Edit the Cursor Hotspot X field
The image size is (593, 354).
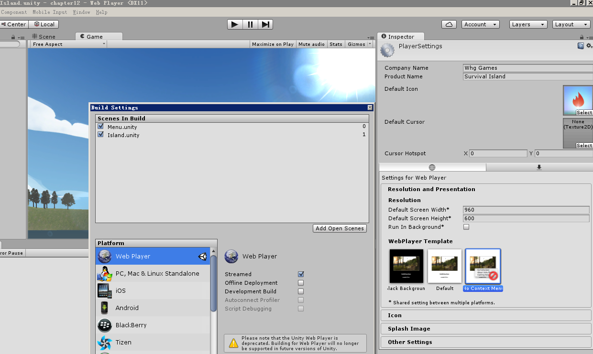498,153
